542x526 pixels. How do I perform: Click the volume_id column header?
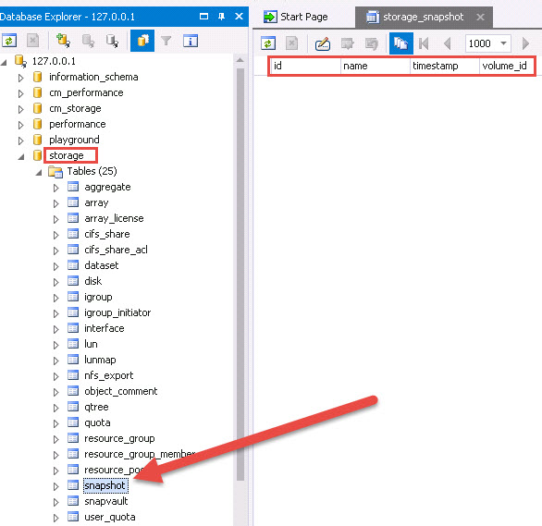(507, 66)
